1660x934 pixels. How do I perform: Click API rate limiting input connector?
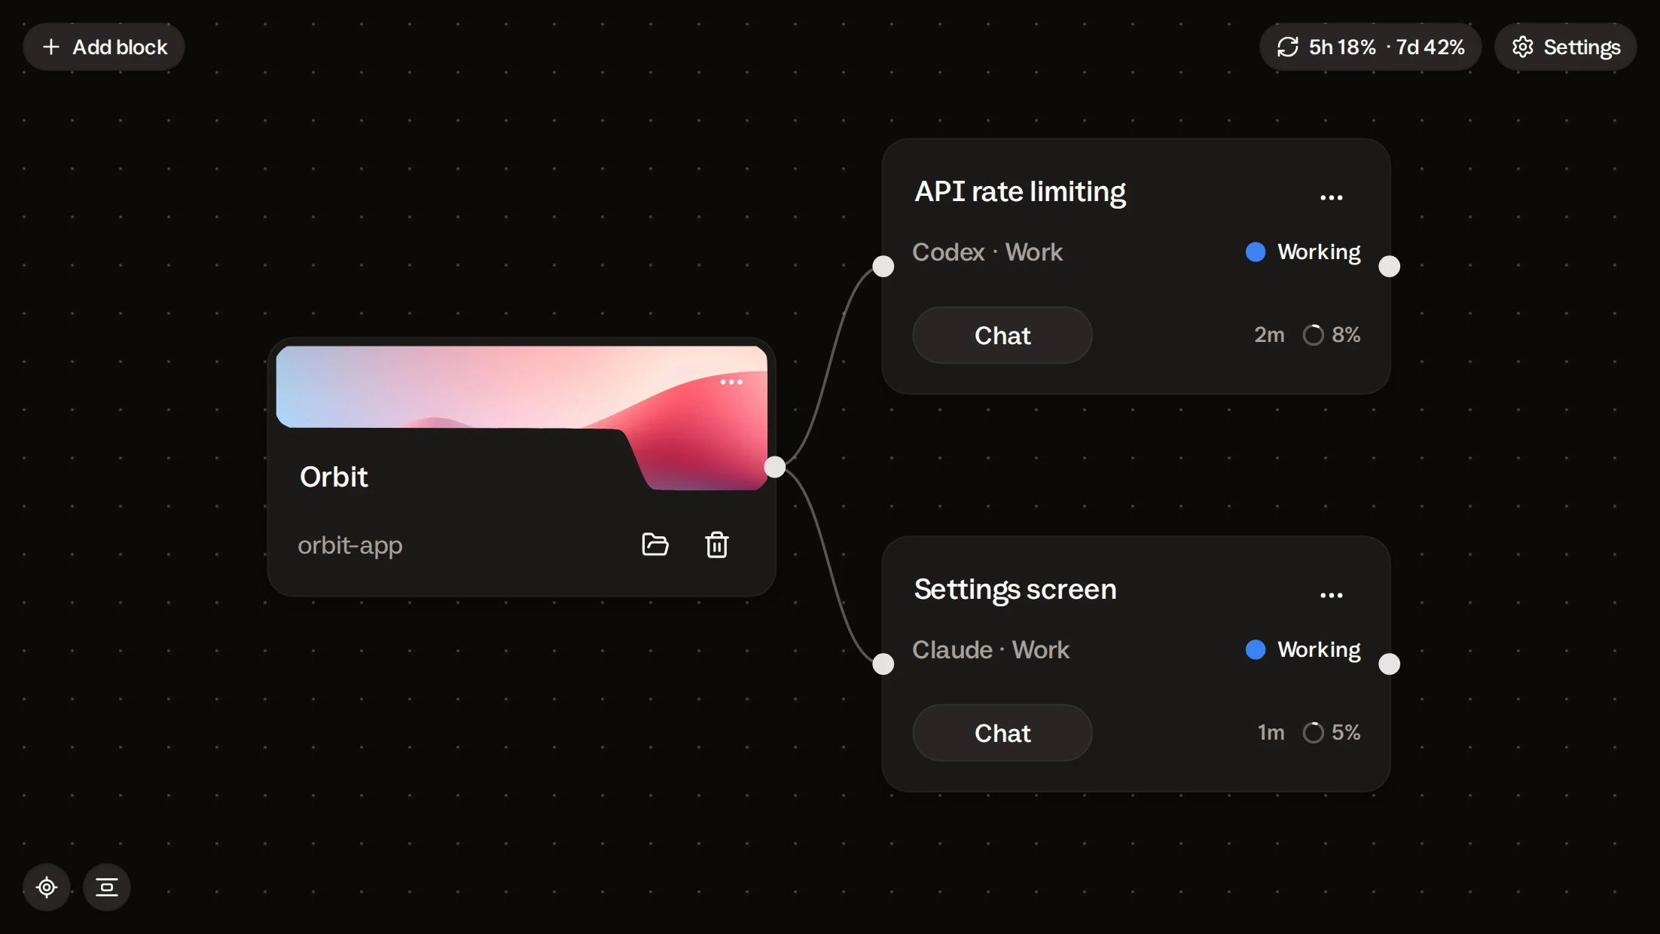click(883, 266)
